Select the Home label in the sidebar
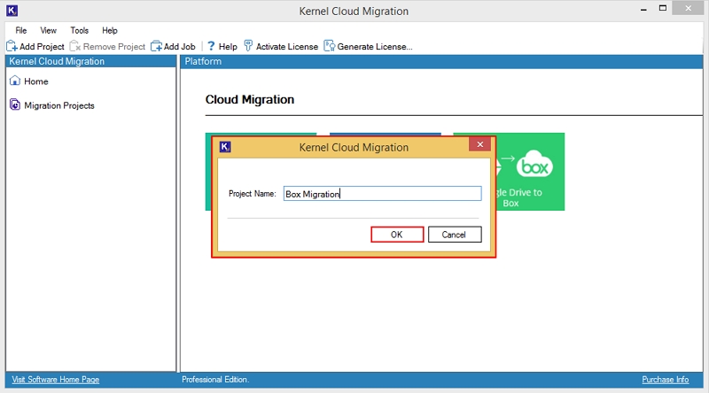 point(36,81)
